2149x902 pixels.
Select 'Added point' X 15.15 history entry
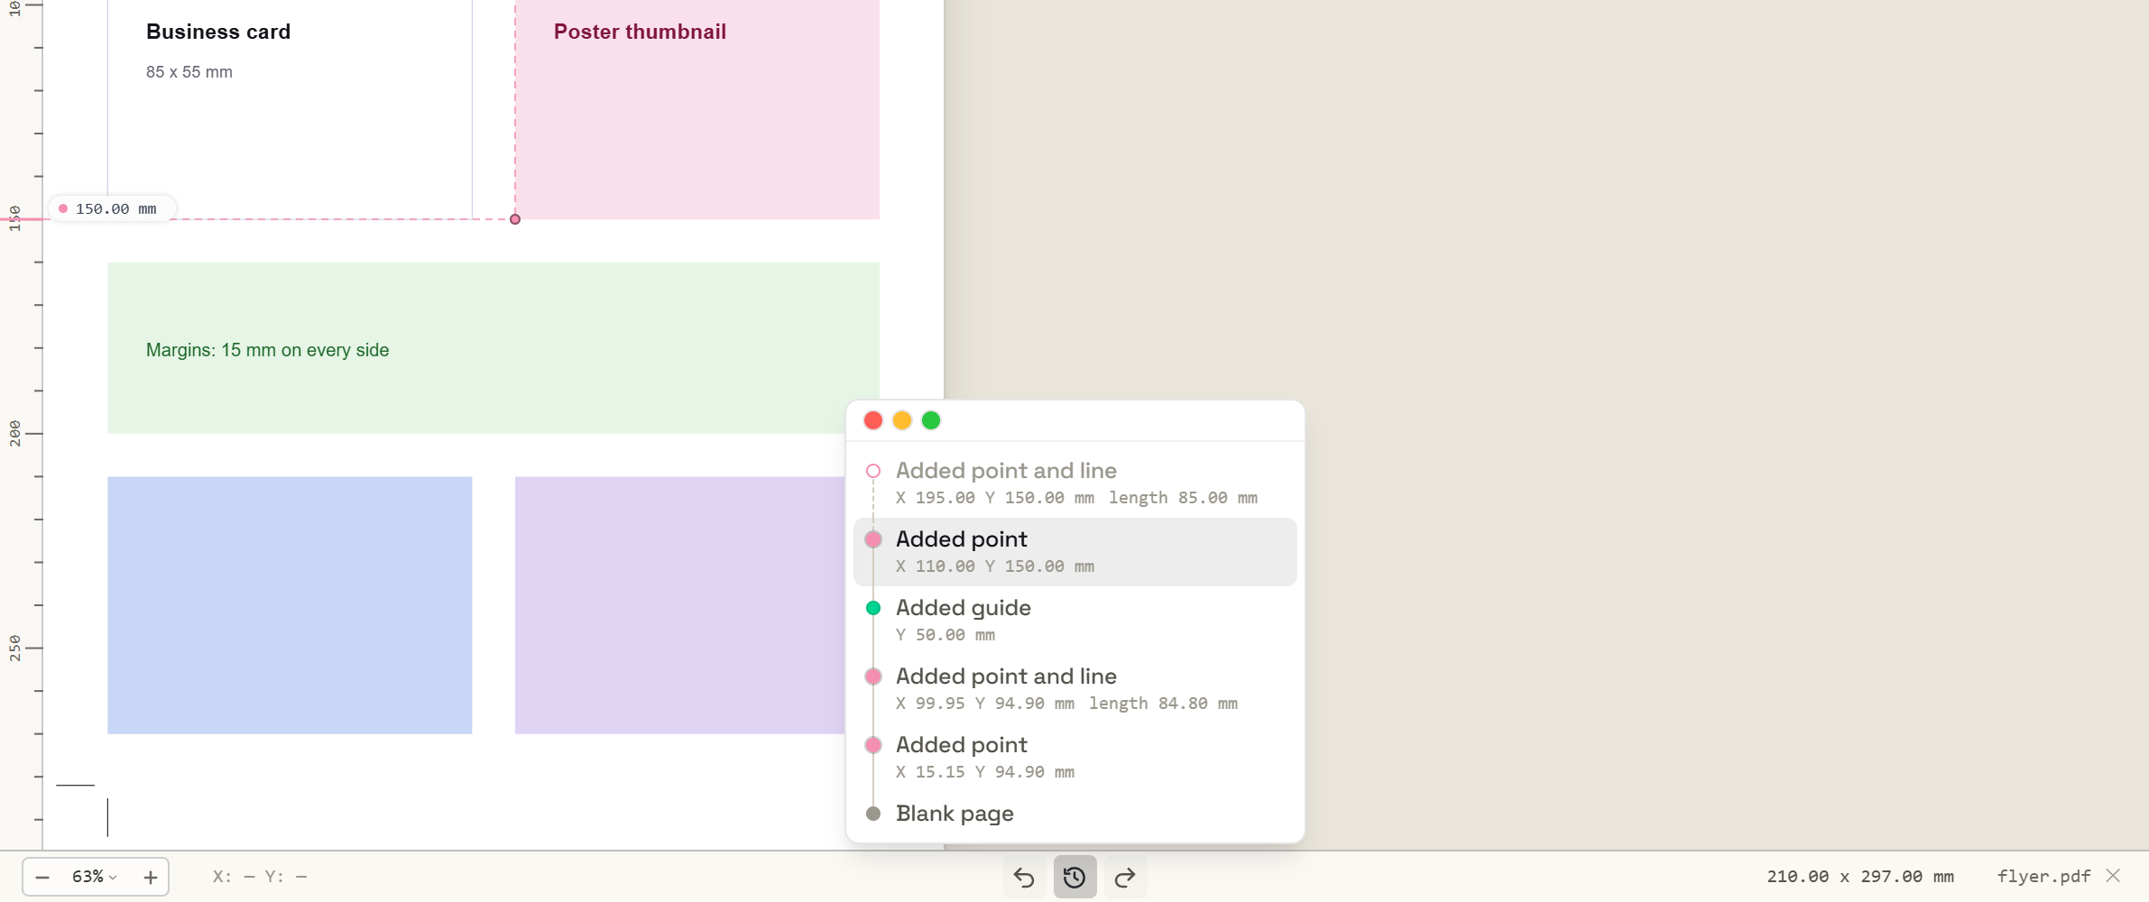click(1075, 758)
